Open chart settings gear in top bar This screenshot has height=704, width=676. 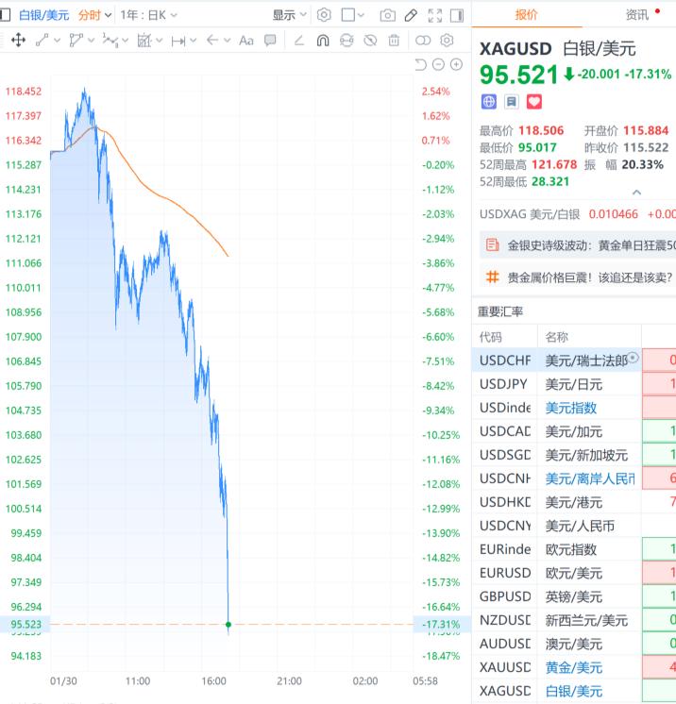click(324, 15)
